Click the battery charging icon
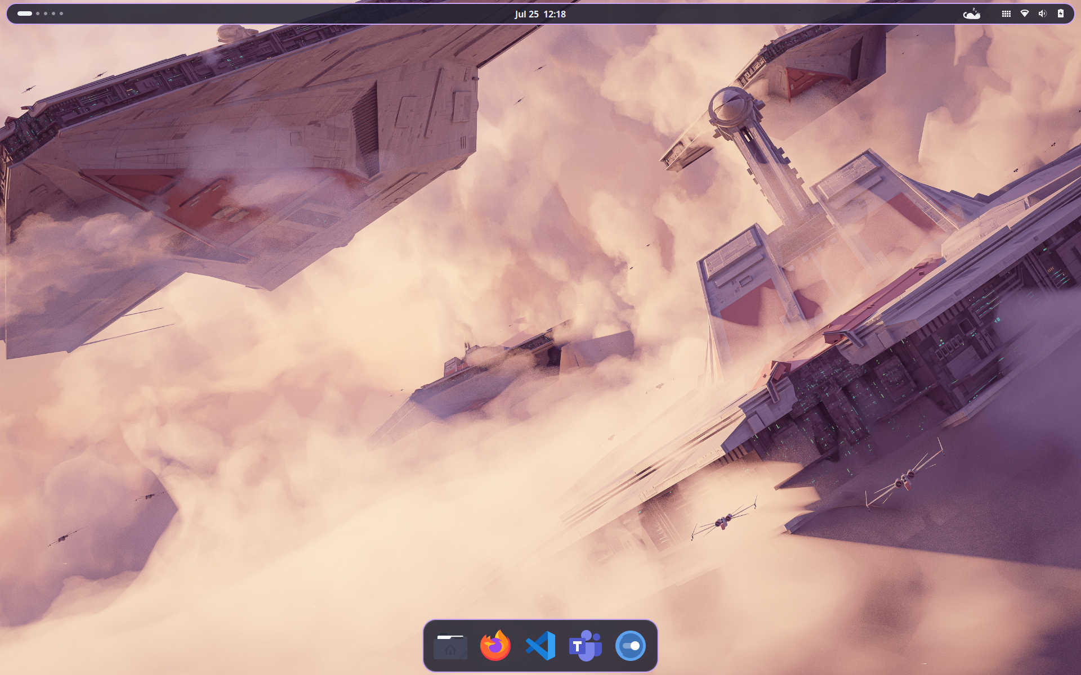Image resolution: width=1081 pixels, height=675 pixels. (1061, 13)
